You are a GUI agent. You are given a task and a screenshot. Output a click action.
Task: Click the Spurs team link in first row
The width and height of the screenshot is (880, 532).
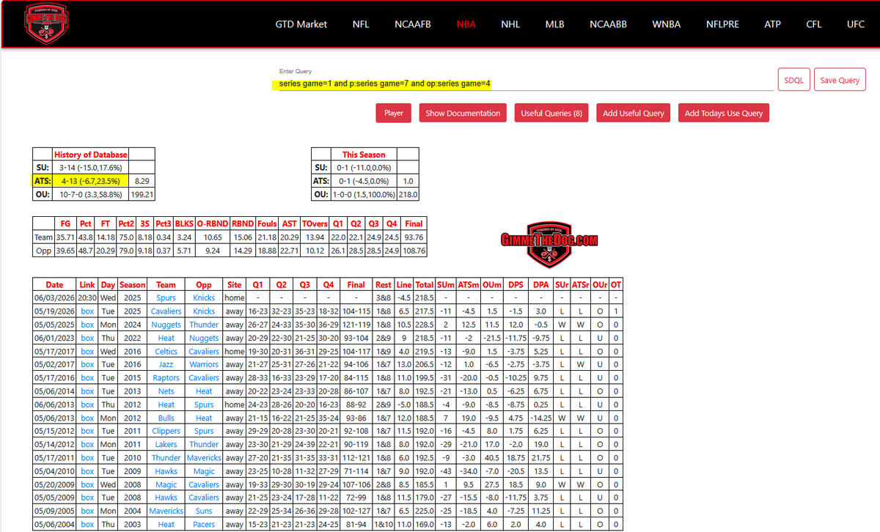[x=166, y=298]
